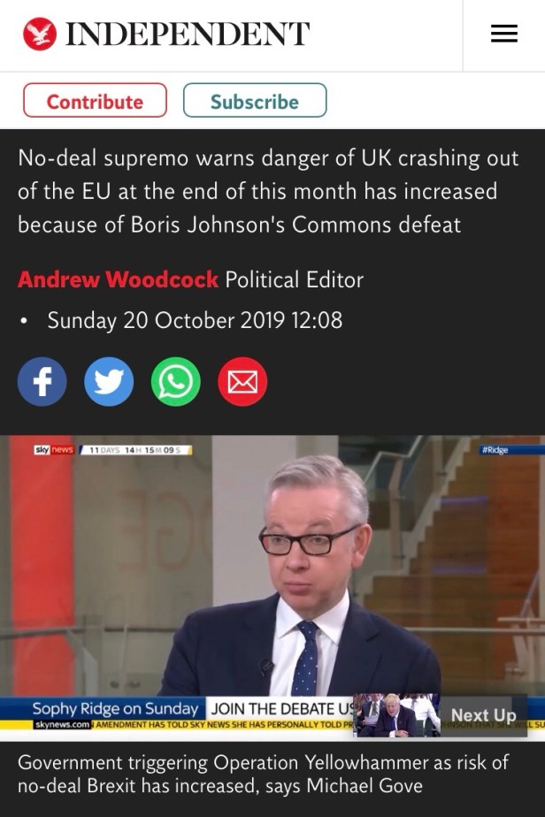
Task: Click the red Independent eagle logo
Action: pyautogui.click(x=40, y=34)
